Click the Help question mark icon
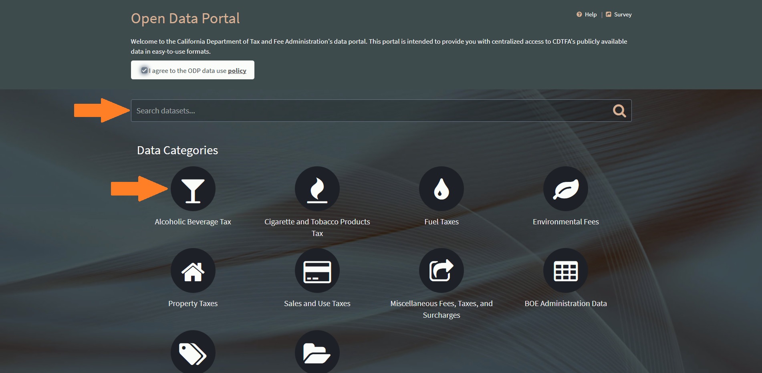762x373 pixels. point(579,14)
